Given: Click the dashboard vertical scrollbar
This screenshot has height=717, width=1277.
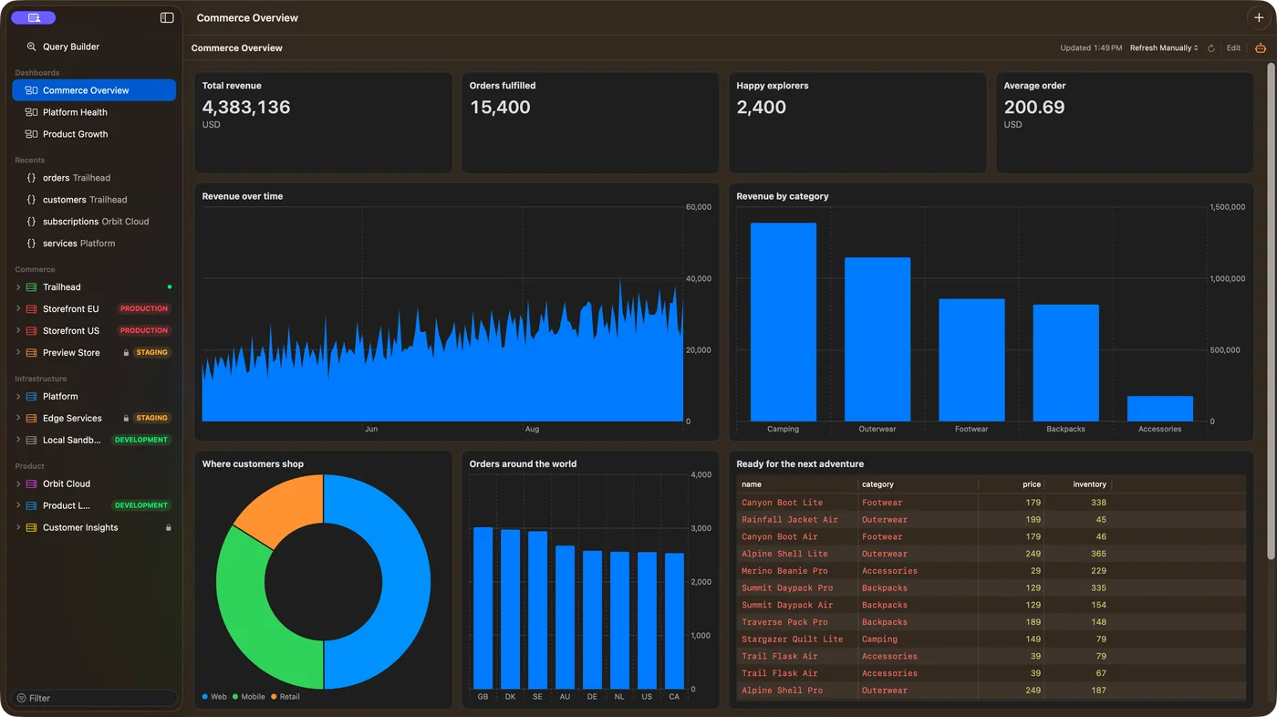Looking at the screenshot, I should [x=1271, y=310].
